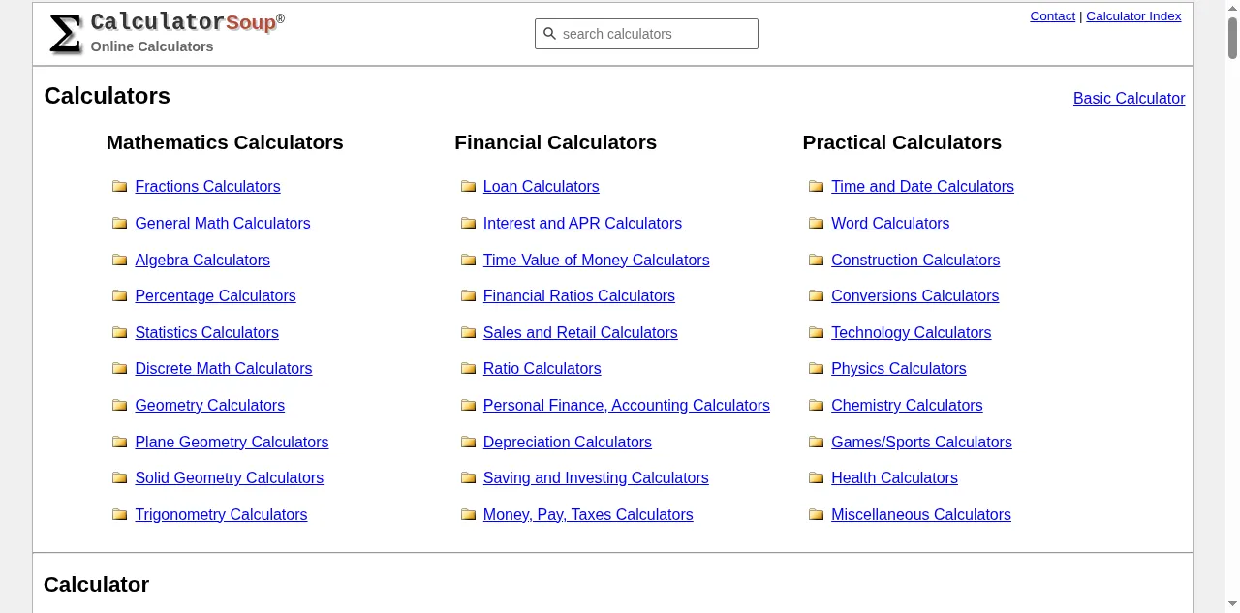The width and height of the screenshot is (1240, 613).
Task: Select the Chemistry Calculators link
Action: (x=907, y=405)
